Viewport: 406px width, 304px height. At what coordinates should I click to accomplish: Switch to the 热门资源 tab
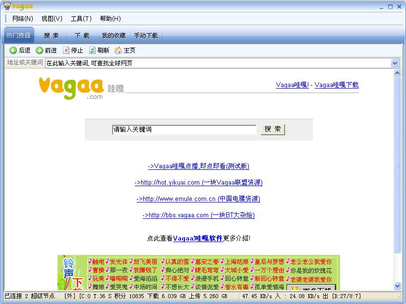[19, 36]
